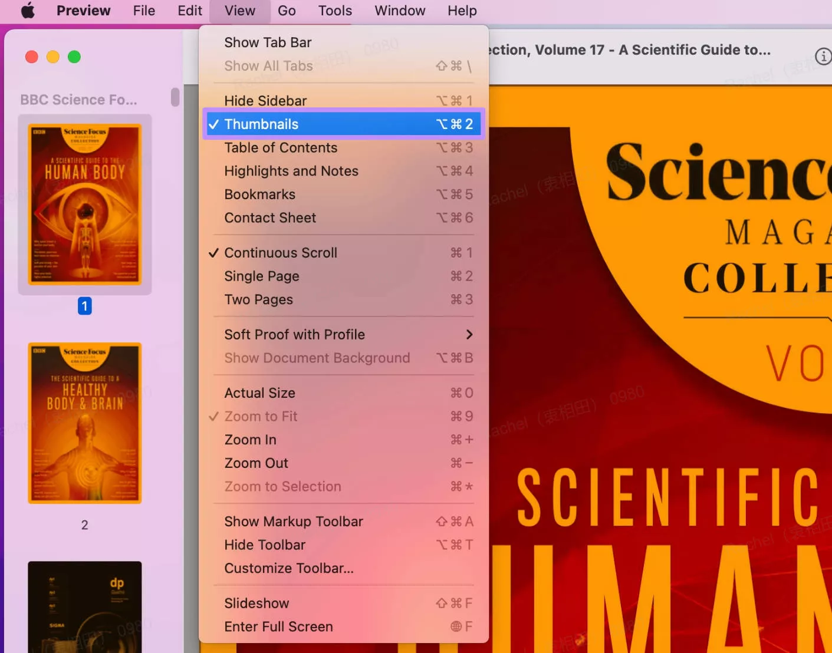The image size is (832, 653).
Task: Switch to Single Page mode
Action: pyautogui.click(x=262, y=276)
